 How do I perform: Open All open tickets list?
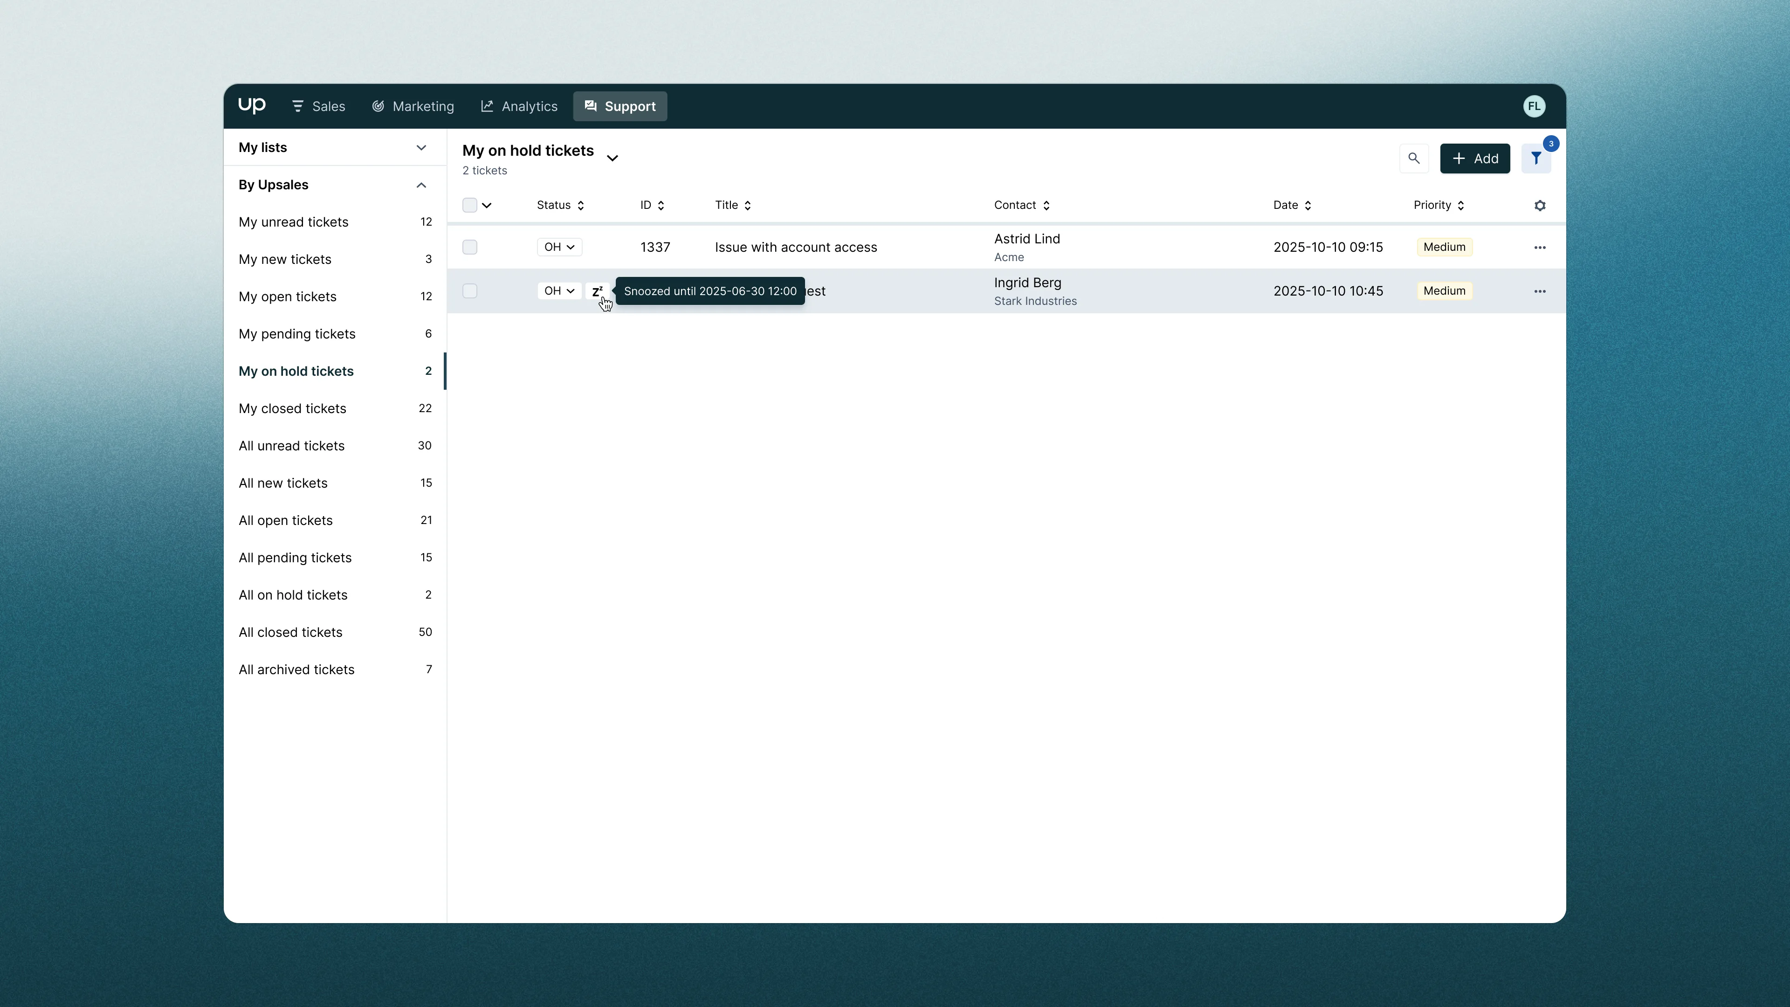click(334, 521)
